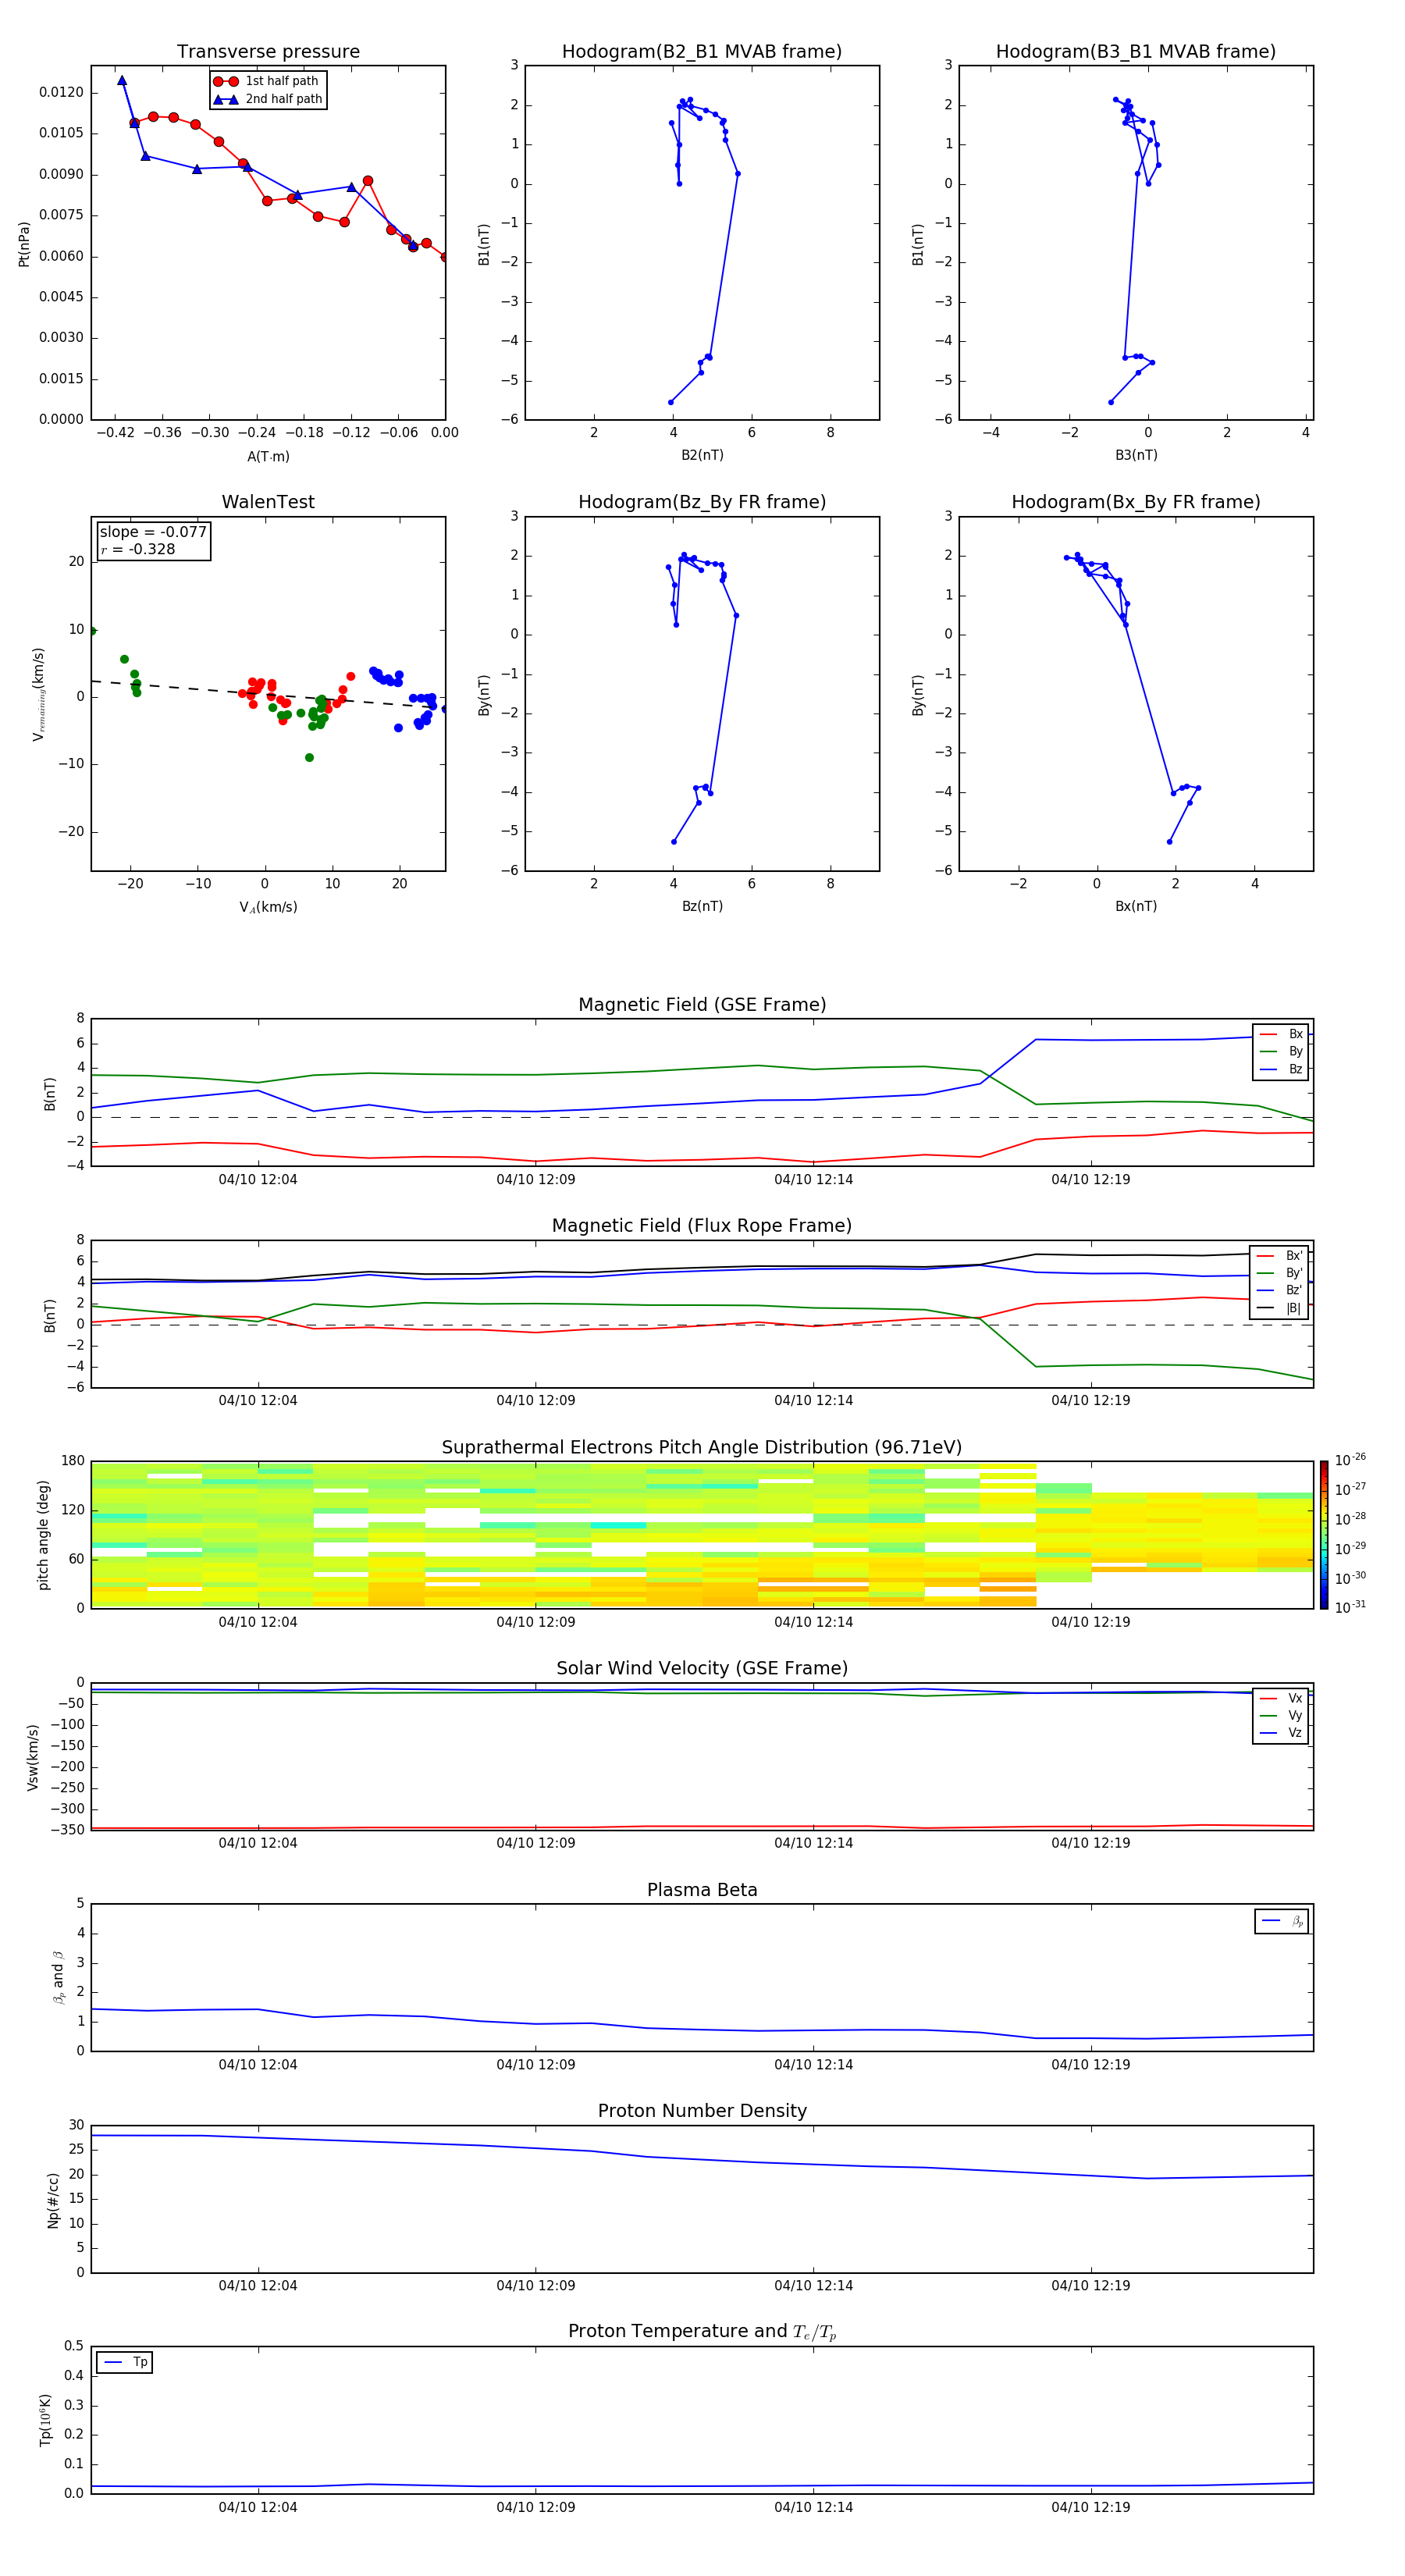This screenshot has width=1405, height=2576.
Task: Click the 'Proton Temperature and Te/Tp' title
Action: (x=702, y=2332)
